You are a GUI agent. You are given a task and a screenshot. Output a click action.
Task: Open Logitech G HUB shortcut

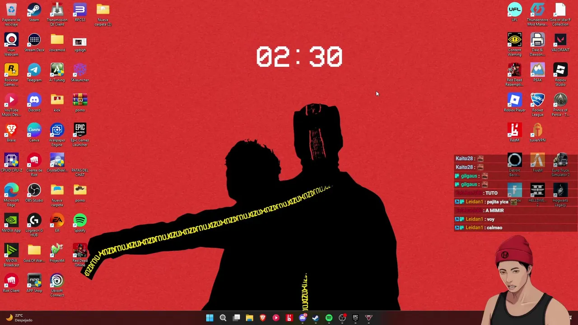[x=34, y=225]
